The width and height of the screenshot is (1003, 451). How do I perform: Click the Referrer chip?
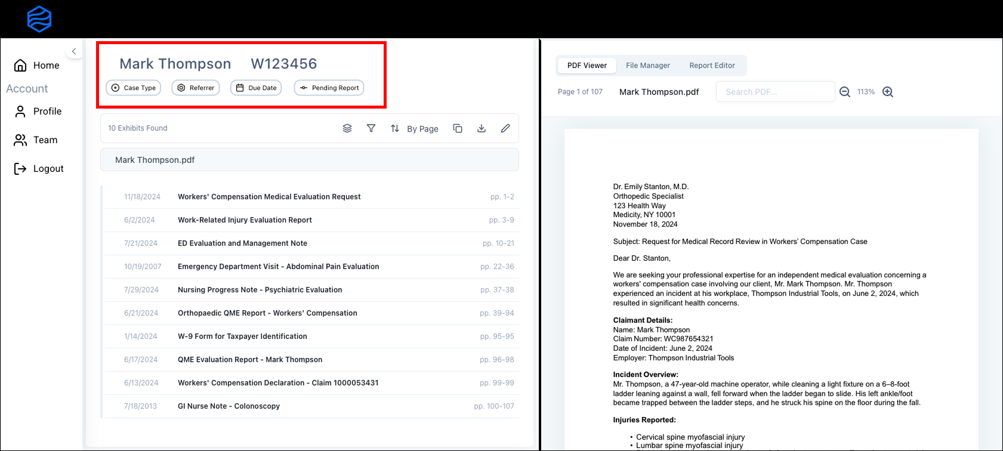point(196,88)
